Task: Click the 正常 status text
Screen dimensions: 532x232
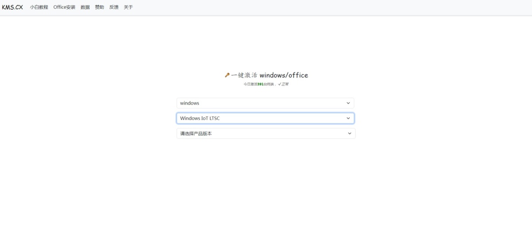Action: (286, 84)
